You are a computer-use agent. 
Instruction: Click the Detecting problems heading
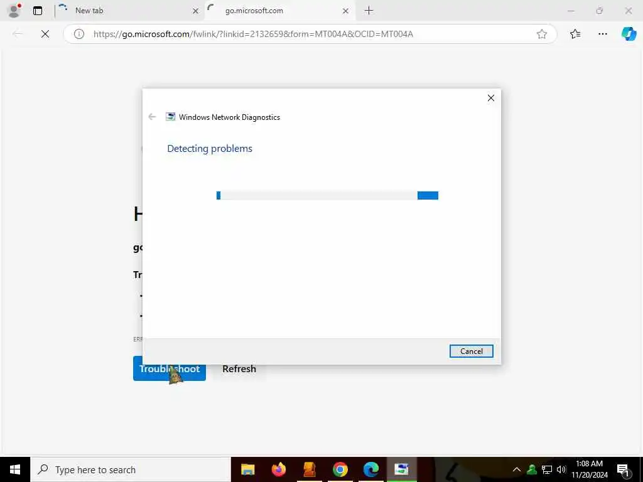[x=210, y=148]
